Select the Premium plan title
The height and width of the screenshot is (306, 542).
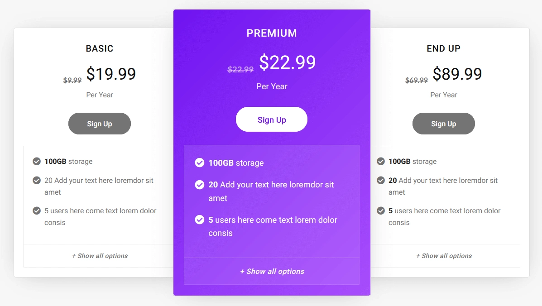[272, 33]
